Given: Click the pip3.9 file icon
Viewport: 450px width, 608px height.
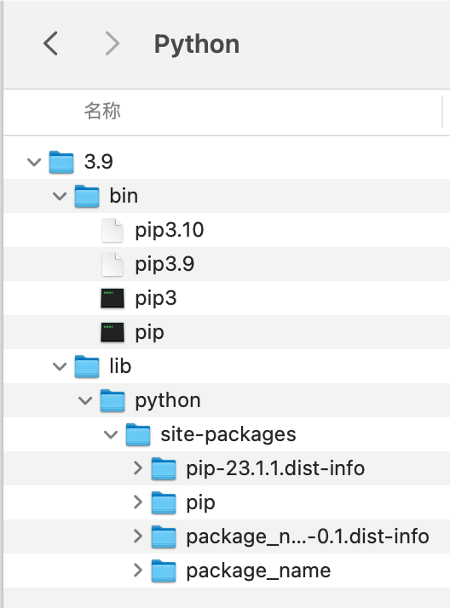Looking at the screenshot, I should click(112, 264).
